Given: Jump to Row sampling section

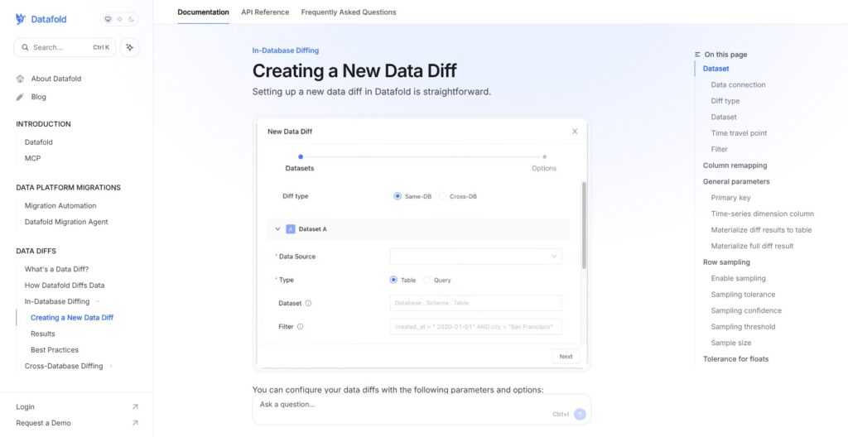Looking at the screenshot, I should [x=726, y=262].
